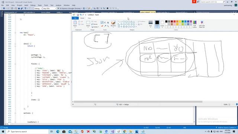Switch to the WFController.cs editor tab
This screenshot has width=238, height=134.
tap(29, 12)
